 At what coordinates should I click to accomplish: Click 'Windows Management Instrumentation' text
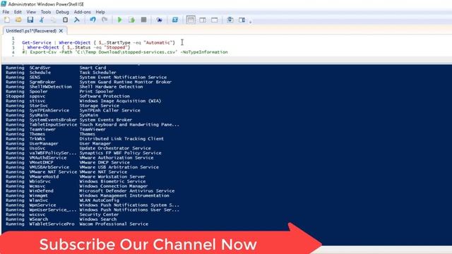coord(124,195)
